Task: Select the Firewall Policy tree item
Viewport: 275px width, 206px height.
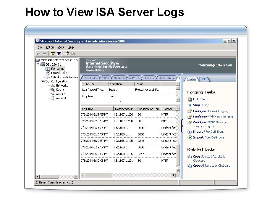Action: click(x=60, y=73)
